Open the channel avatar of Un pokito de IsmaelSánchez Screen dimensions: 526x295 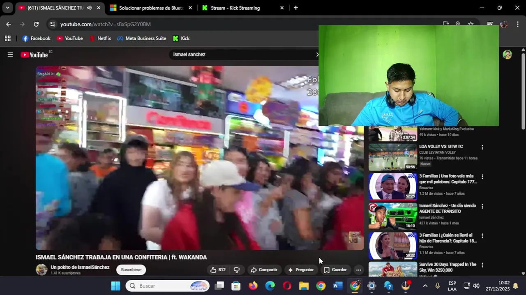pyautogui.click(x=42, y=270)
